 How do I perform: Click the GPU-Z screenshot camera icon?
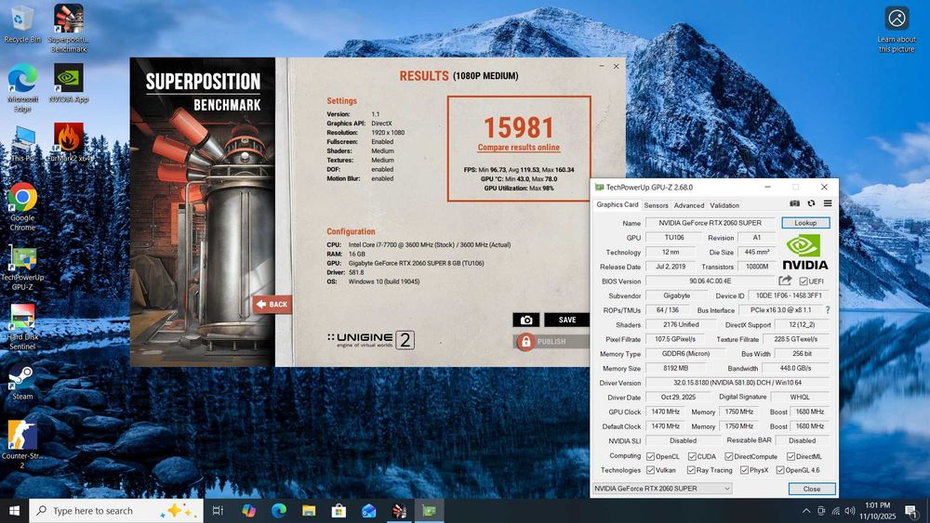[x=795, y=203]
